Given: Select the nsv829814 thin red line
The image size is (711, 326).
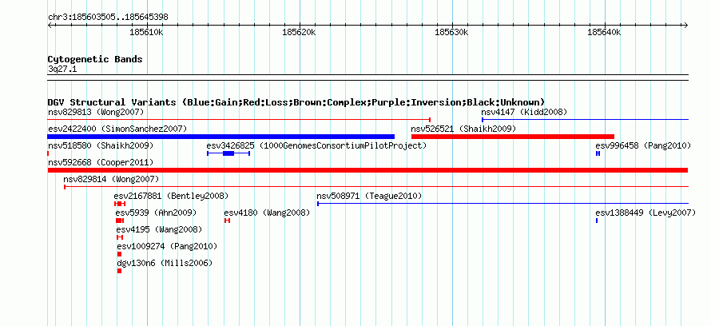Looking at the screenshot, I should point(376,186).
